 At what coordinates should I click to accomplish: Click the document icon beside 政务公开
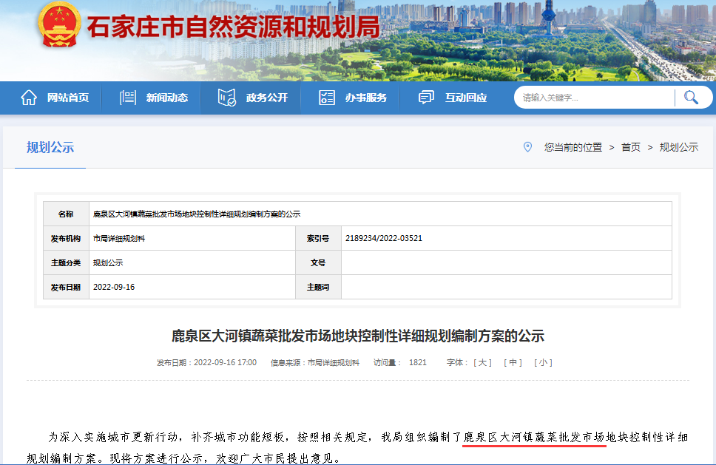227,98
